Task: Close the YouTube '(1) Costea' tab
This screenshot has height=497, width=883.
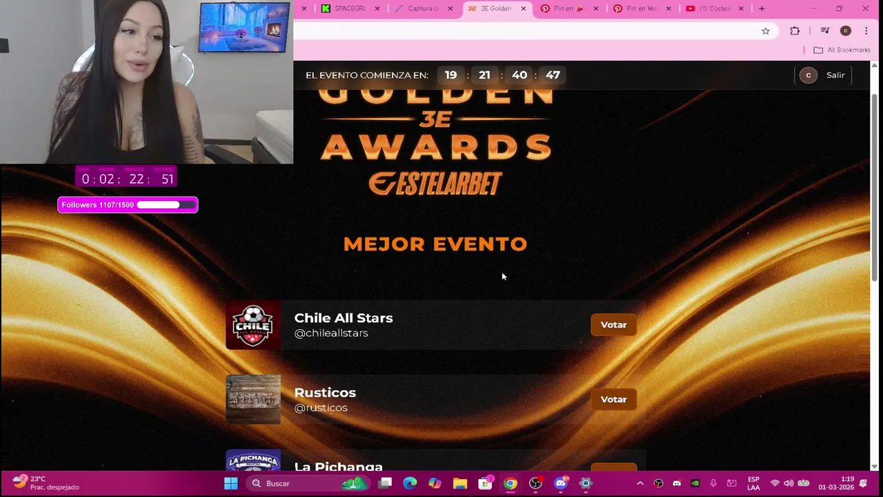Action: pos(742,8)
